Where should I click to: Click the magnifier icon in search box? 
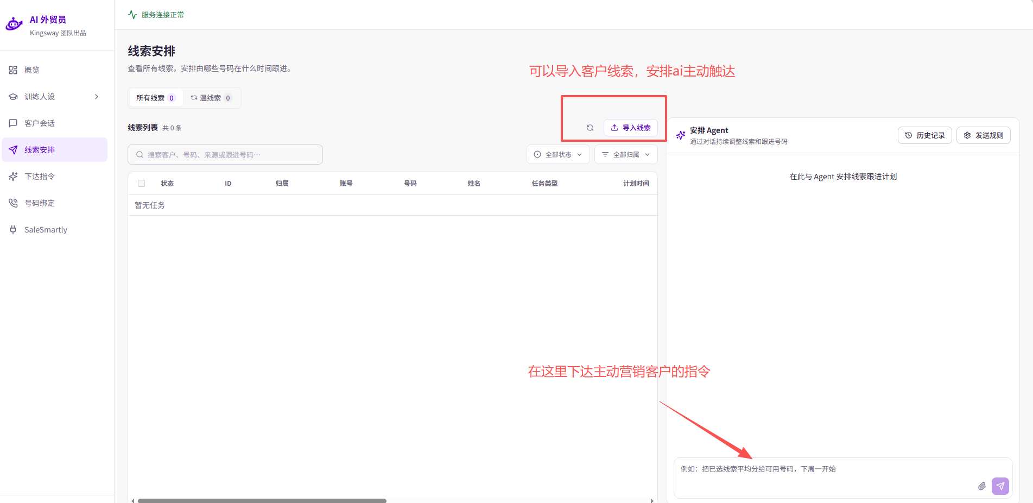pyautogui.click(x=140, y=155)
